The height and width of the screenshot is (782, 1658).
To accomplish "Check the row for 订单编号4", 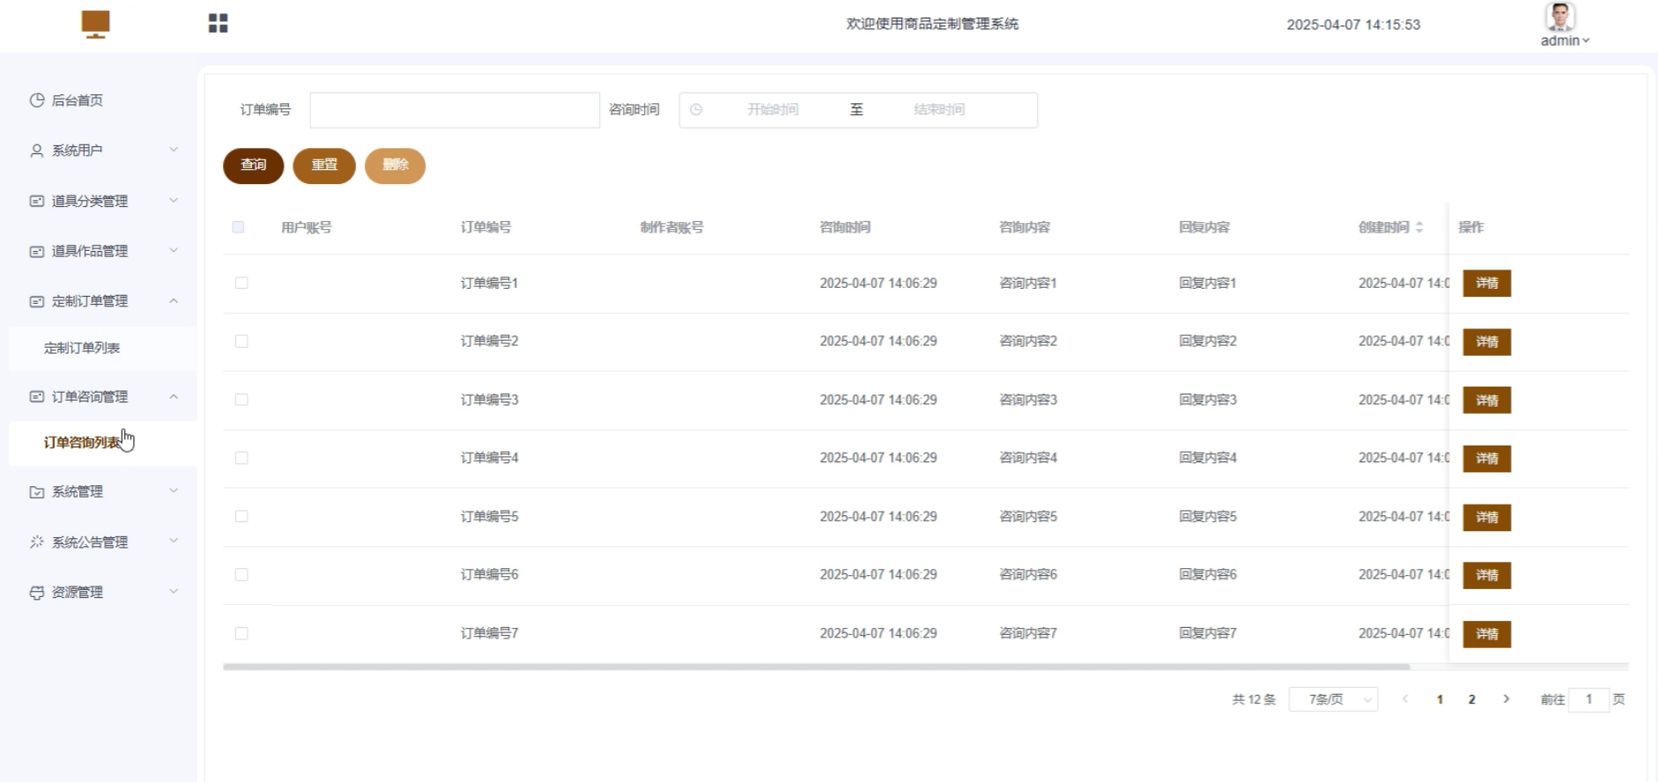I will [241, 458].
